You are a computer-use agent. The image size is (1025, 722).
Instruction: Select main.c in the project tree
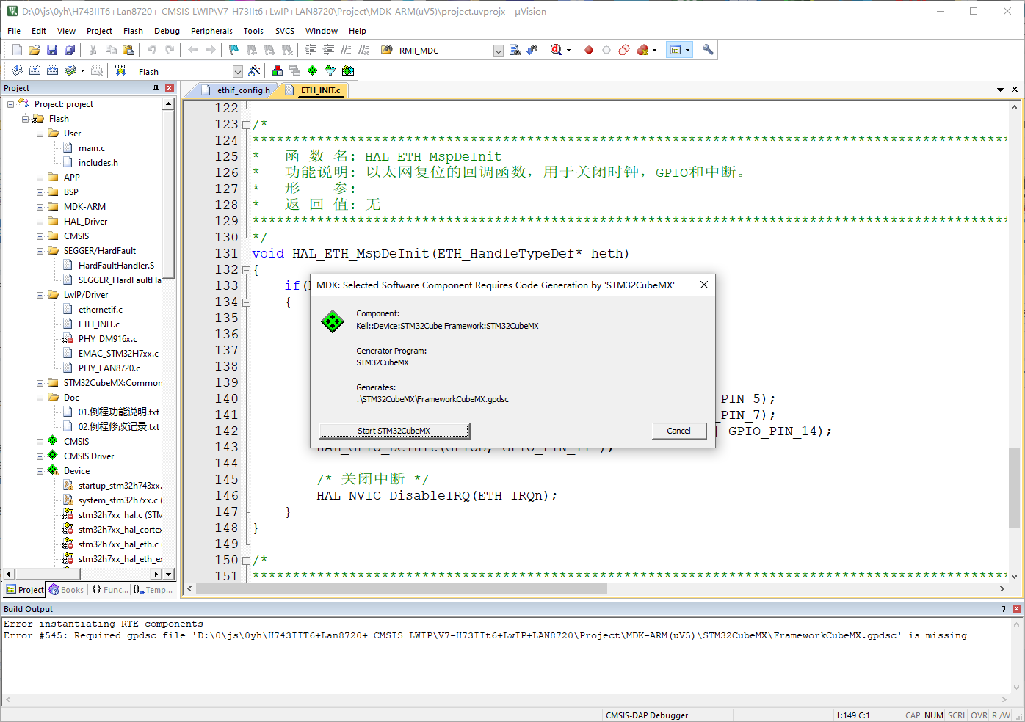pos(92,148)
